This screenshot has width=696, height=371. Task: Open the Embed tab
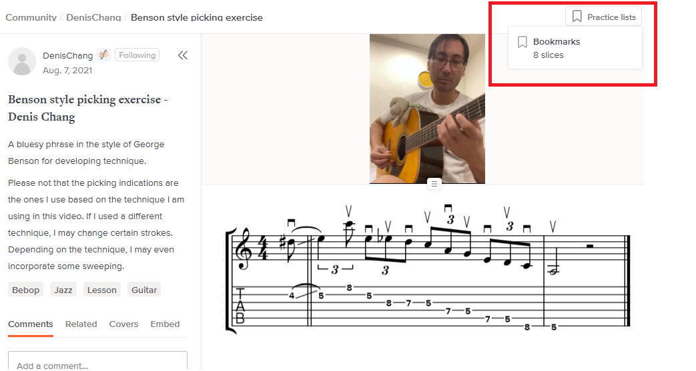pos(165,324)
